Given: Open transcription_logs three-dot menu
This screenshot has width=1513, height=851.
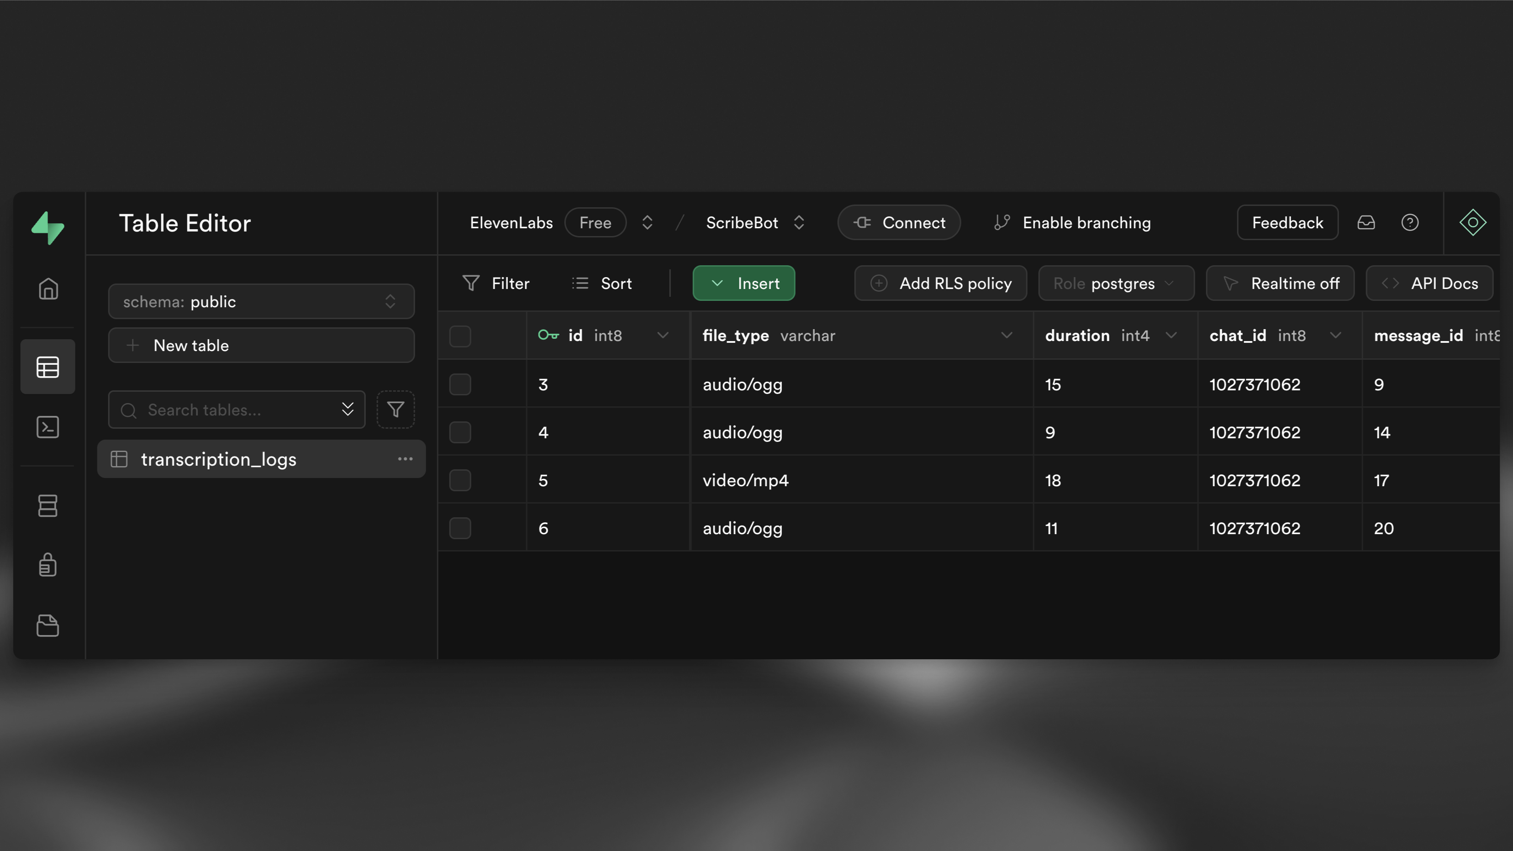Looking at the screenshot, I should [406, 459].
